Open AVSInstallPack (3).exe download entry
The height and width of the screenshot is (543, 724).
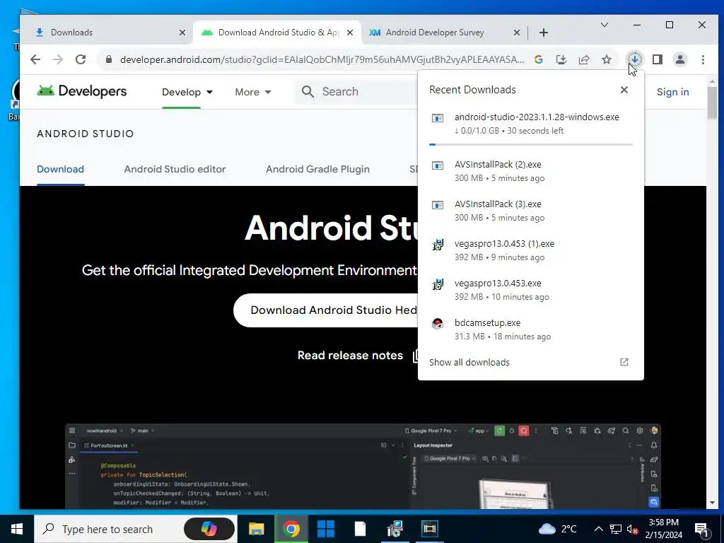click(530, 211)
